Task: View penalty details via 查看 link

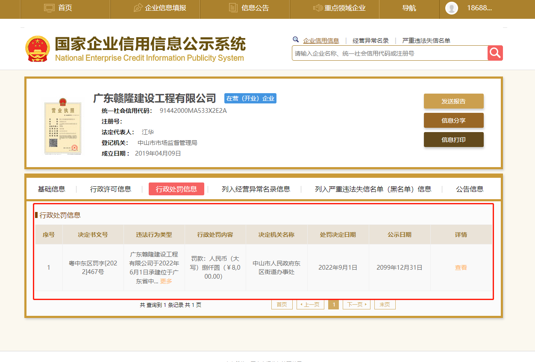Action: click(x=461, y=268)
